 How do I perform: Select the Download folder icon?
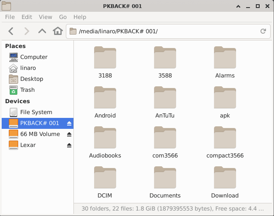tap(225, 177)
